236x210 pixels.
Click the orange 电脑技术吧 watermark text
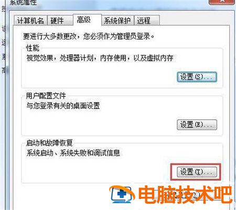(185, 195)
